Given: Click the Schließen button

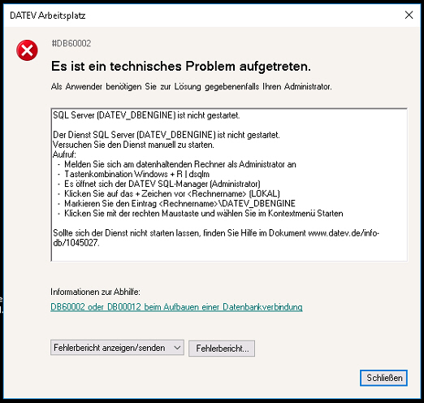Looking at the screenshot, I should point(383,378).
